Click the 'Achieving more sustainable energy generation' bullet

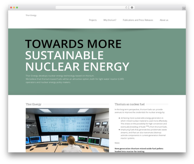coord(144,123)
